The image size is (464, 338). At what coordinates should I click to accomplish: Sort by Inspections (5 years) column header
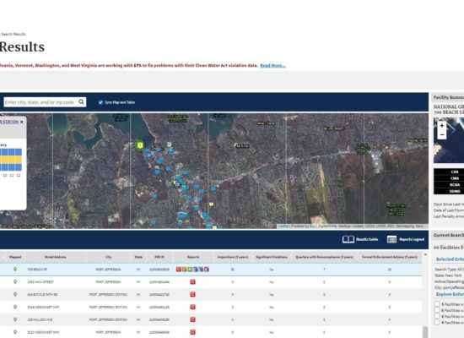(x=233, y=257)
